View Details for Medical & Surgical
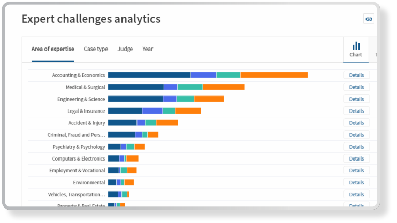Screen dimensions: 397x223 [x=356, y=87]
